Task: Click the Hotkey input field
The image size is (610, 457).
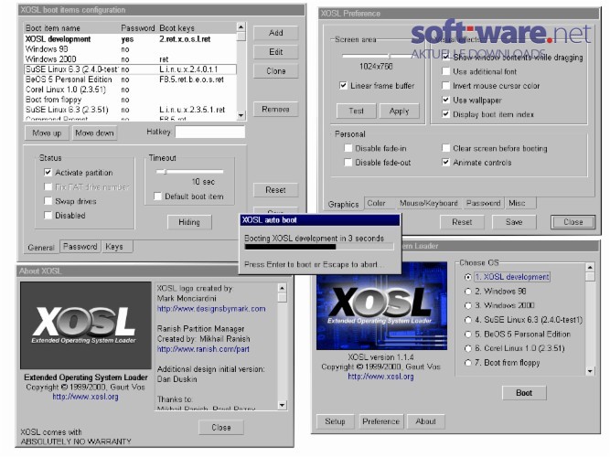Action: (210, 132)
